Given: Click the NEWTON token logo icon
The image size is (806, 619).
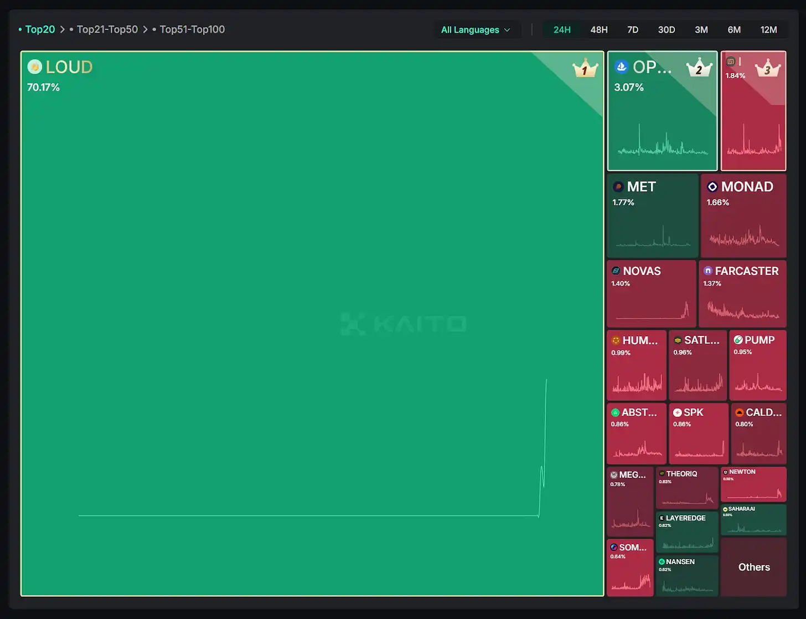Looking at the screenshot, I should [726, 472].
